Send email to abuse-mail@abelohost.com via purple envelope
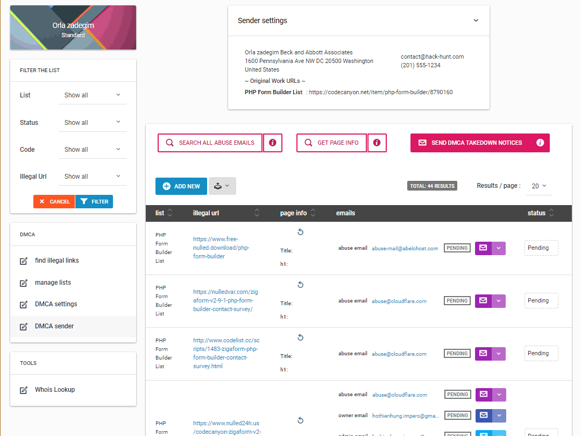This screenshot has width=581, height=436. [483, 248]
